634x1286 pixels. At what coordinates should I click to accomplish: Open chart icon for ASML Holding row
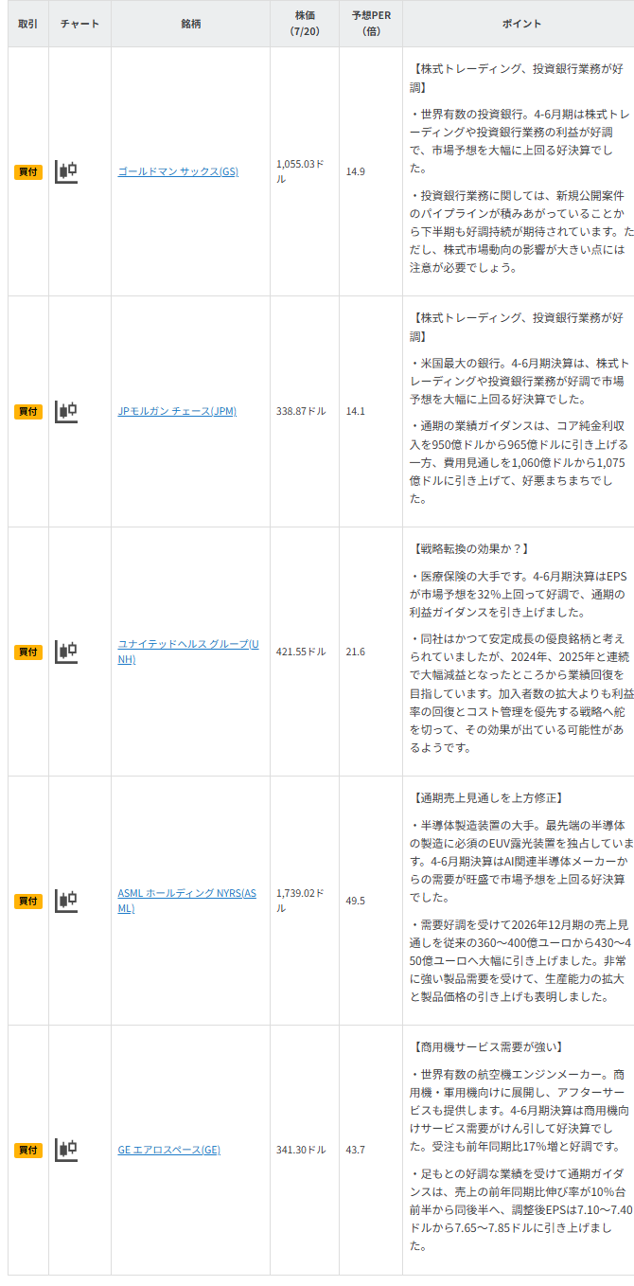coord(66,901)
